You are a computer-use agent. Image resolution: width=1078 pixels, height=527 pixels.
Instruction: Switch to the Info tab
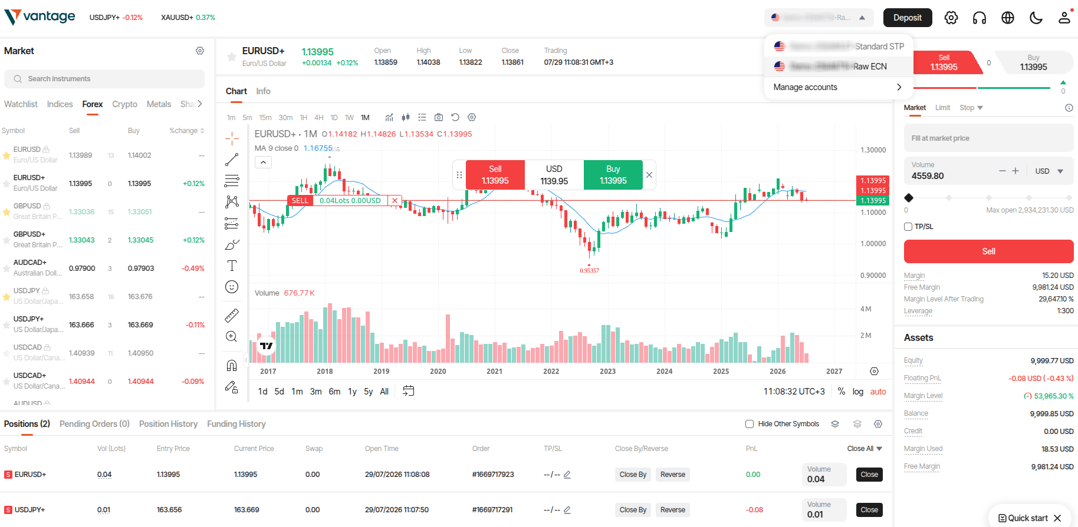pos(263,91)
